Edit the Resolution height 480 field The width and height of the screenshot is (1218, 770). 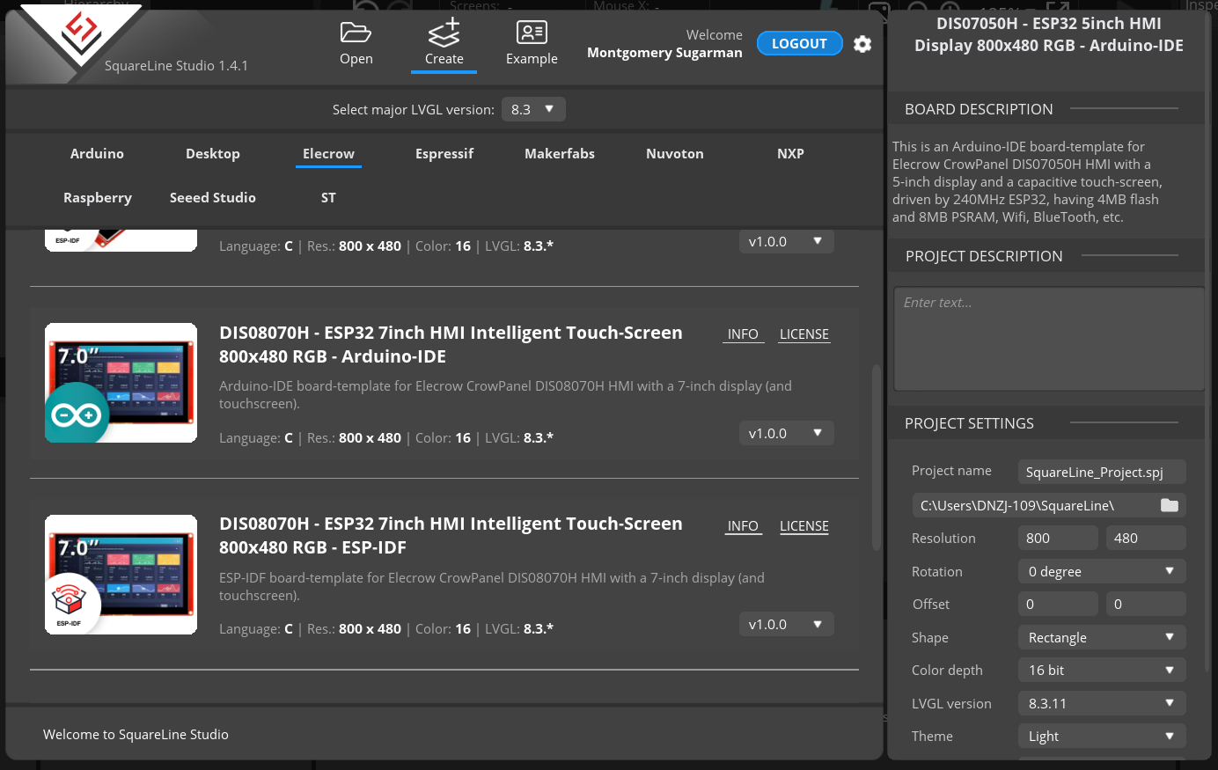click(1146, 538)
